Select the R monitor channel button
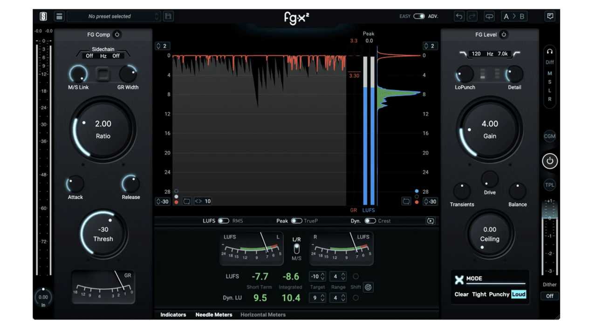The image size is (595, 326). [x=550, y=99]
